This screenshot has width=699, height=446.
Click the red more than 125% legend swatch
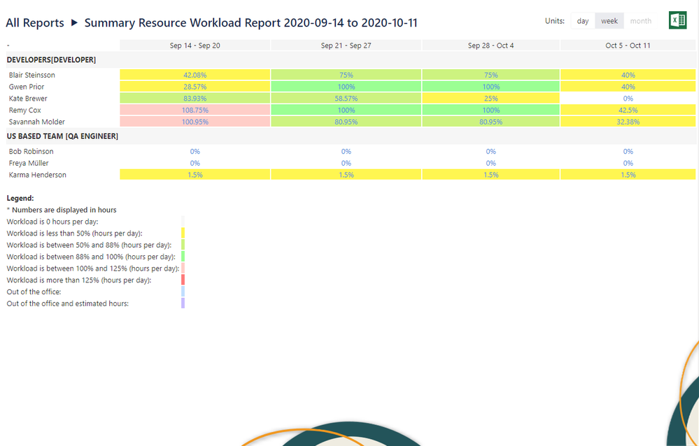coord(183,280)
